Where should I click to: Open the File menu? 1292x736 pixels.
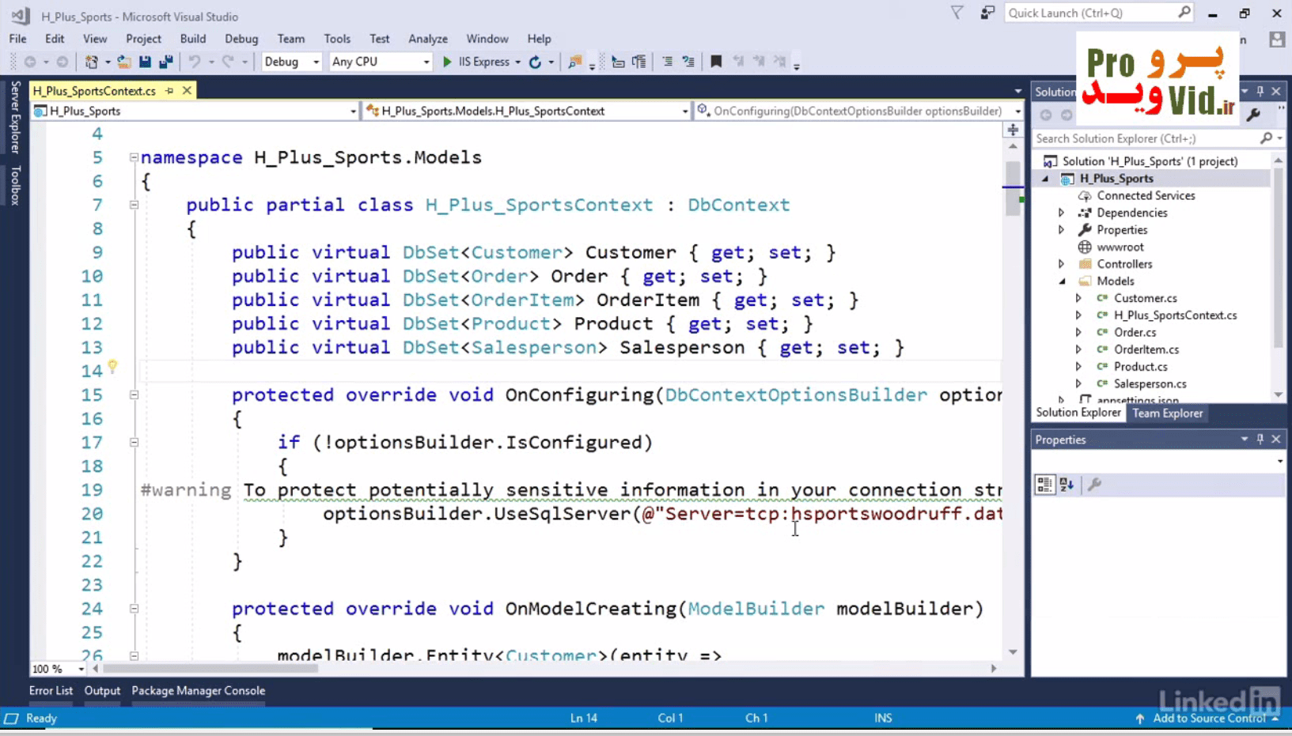(17, 39)
